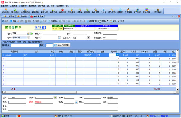Open 收款单 toolbar icon

pos(87,11)
